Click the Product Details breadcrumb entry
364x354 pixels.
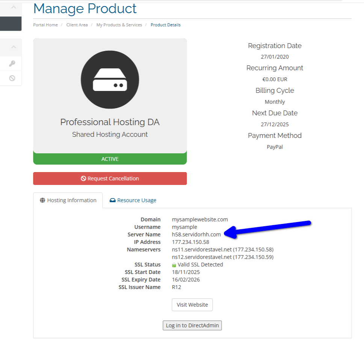click(x=165, y=24)
